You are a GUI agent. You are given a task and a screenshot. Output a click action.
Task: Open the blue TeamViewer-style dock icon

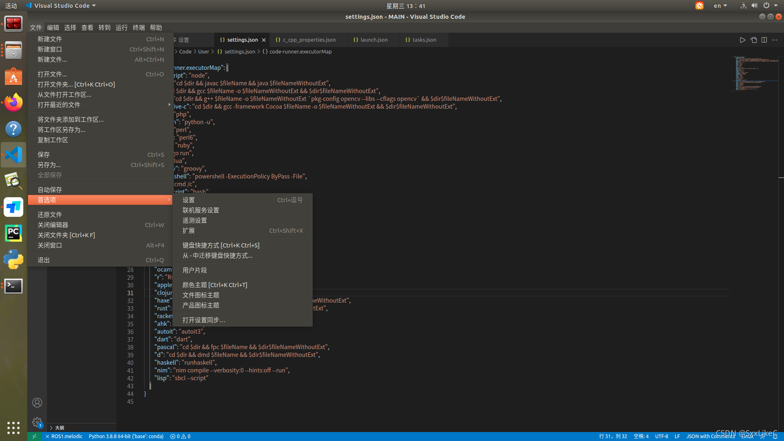[13, 207]
